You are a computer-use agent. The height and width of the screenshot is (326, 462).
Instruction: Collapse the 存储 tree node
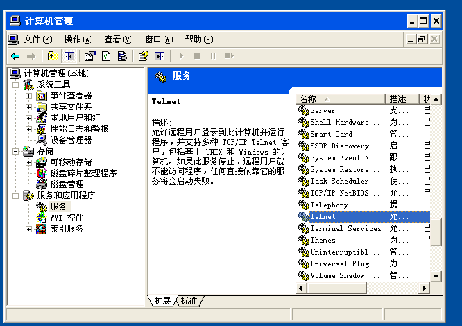coord(16,151)
